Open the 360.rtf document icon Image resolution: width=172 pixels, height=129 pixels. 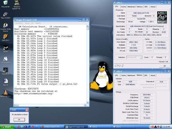click(5, 81)
